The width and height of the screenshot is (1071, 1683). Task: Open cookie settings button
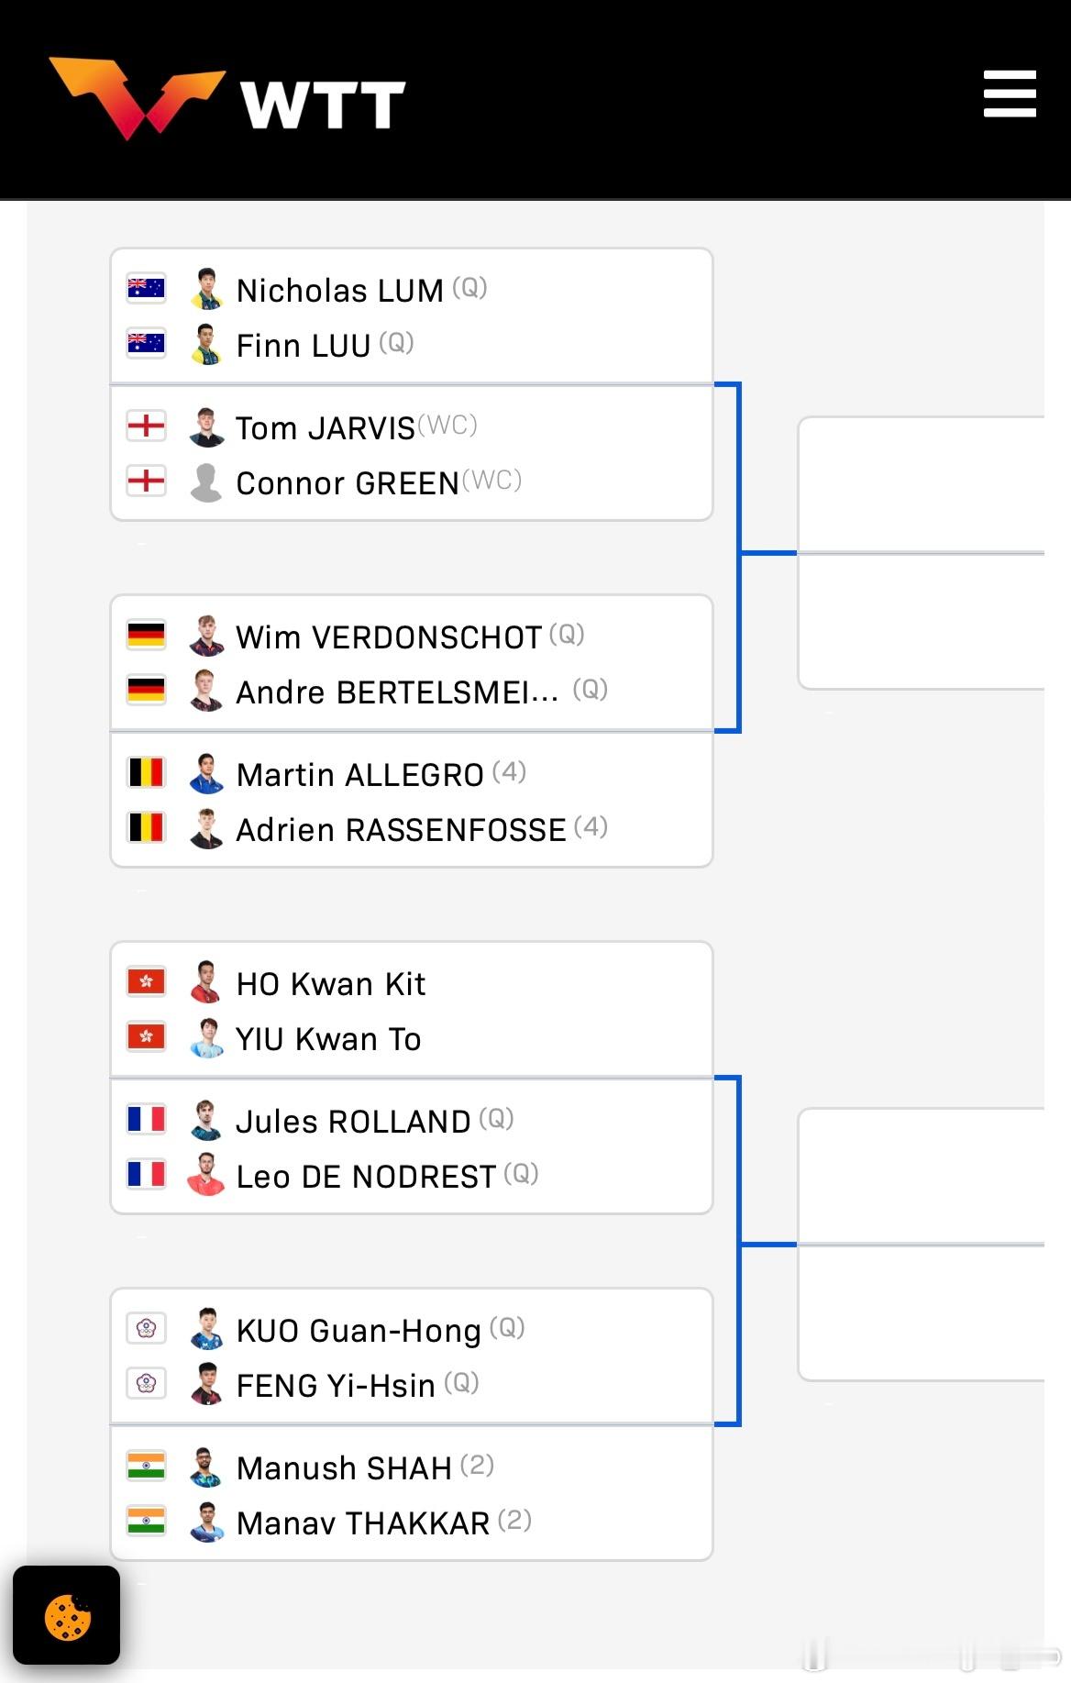(x=67, y=1615)
